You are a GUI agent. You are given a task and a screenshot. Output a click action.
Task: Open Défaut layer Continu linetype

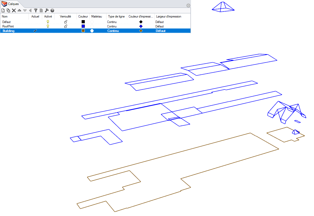tap(112, 22)
